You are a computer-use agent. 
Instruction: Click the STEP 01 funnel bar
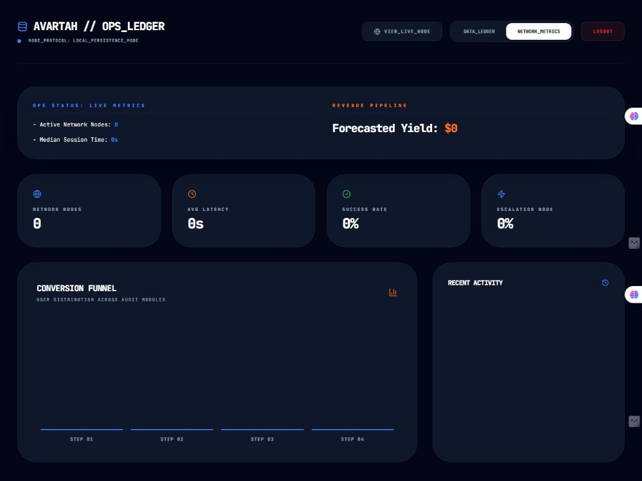pyautogui.click(x=82, y=430)
